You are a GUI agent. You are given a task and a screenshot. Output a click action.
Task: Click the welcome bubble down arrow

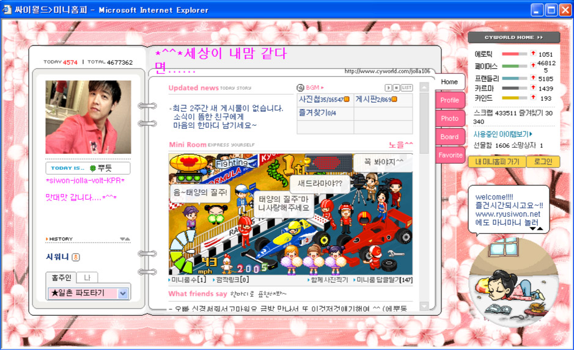click(533, 228)
